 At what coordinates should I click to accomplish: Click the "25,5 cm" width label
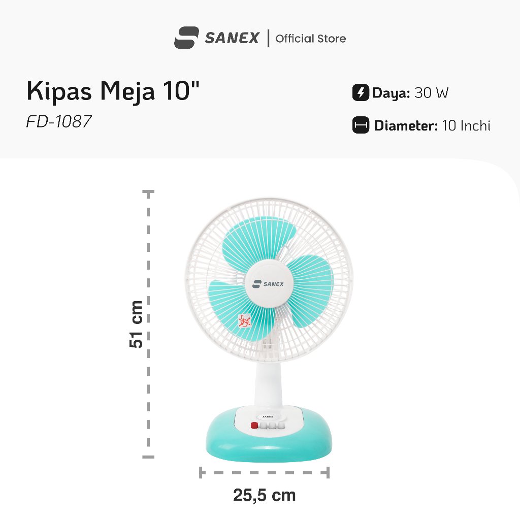point(264,495)
